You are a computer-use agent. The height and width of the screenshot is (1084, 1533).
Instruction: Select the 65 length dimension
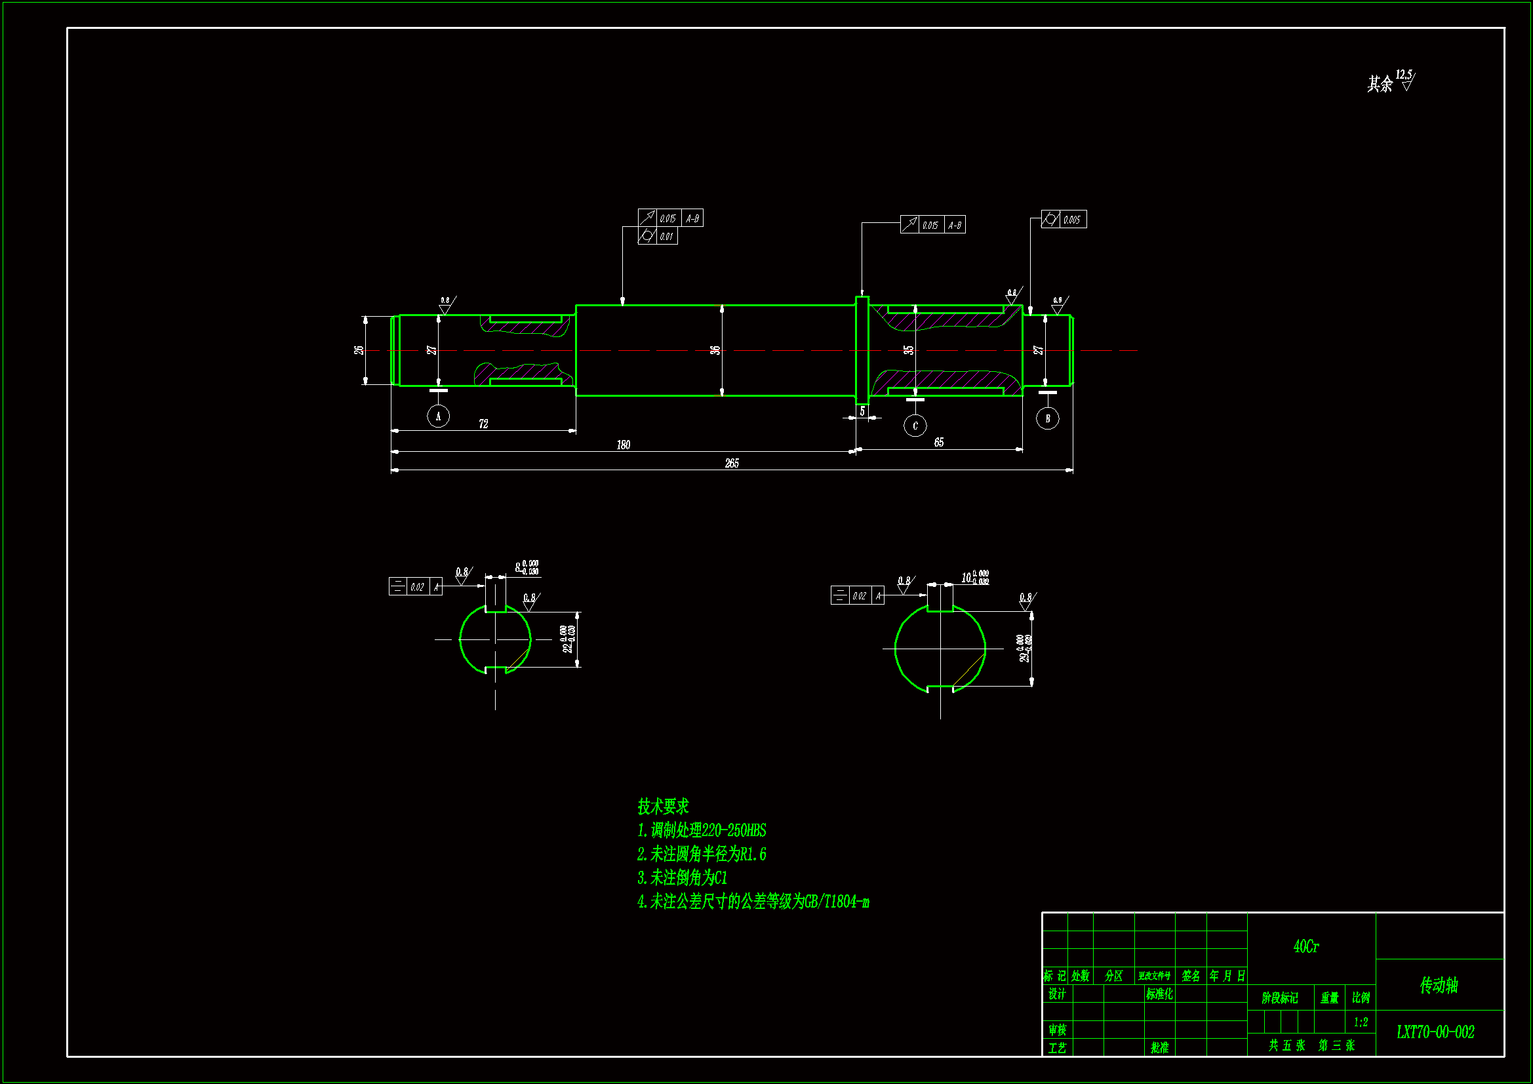[938, 442]
